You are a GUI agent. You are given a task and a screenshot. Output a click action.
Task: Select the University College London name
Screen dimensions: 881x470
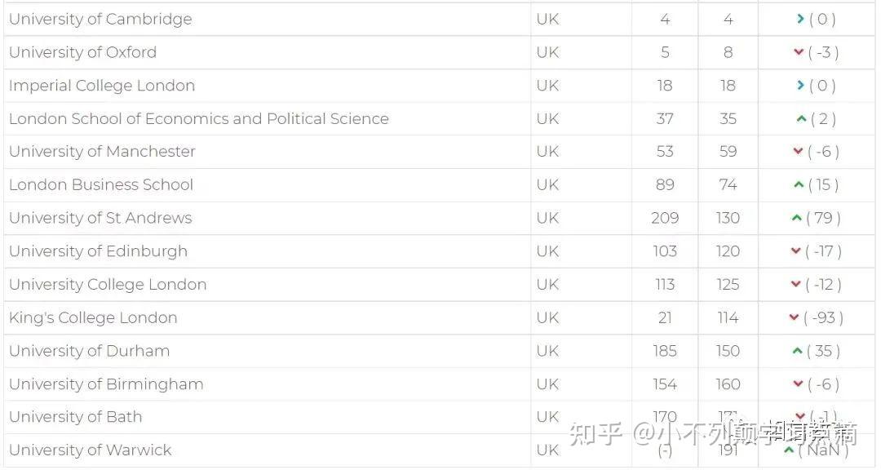point(108,285)
